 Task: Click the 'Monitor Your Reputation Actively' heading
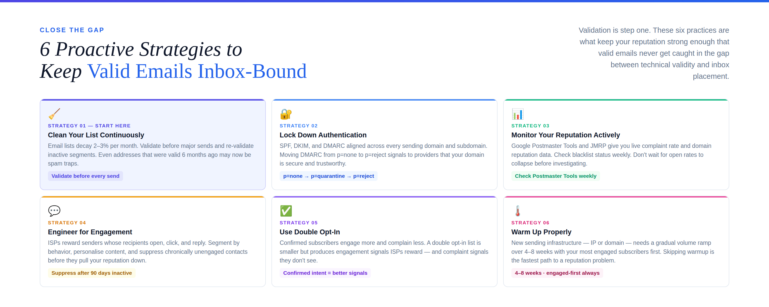pos(565,135)
